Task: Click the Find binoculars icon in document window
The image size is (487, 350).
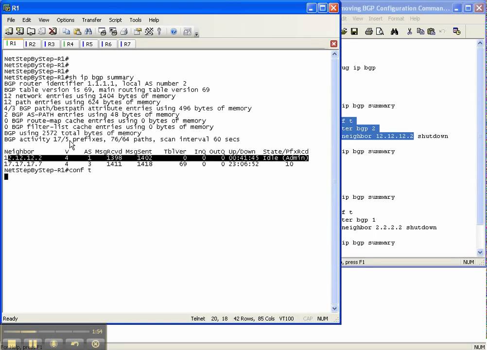Action: click(395, 31)
